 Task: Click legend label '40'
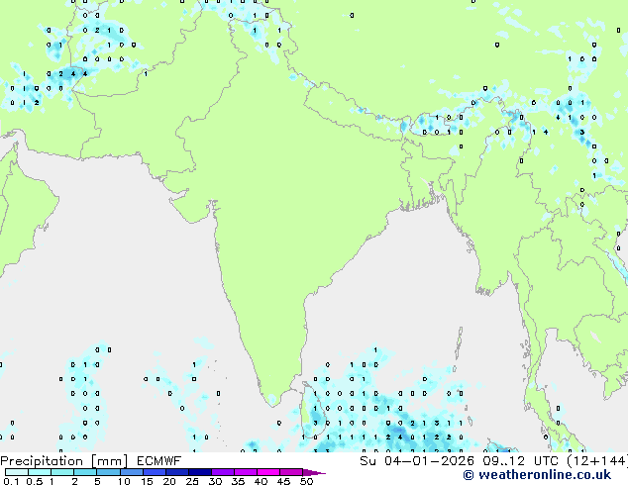(261, 481)
